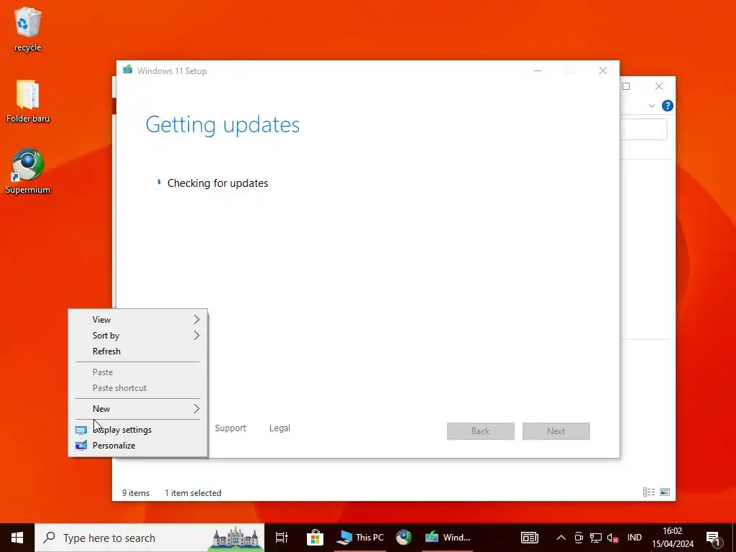
Task: Choose Personalize from the context menu
Action: (x=137, y=446)
